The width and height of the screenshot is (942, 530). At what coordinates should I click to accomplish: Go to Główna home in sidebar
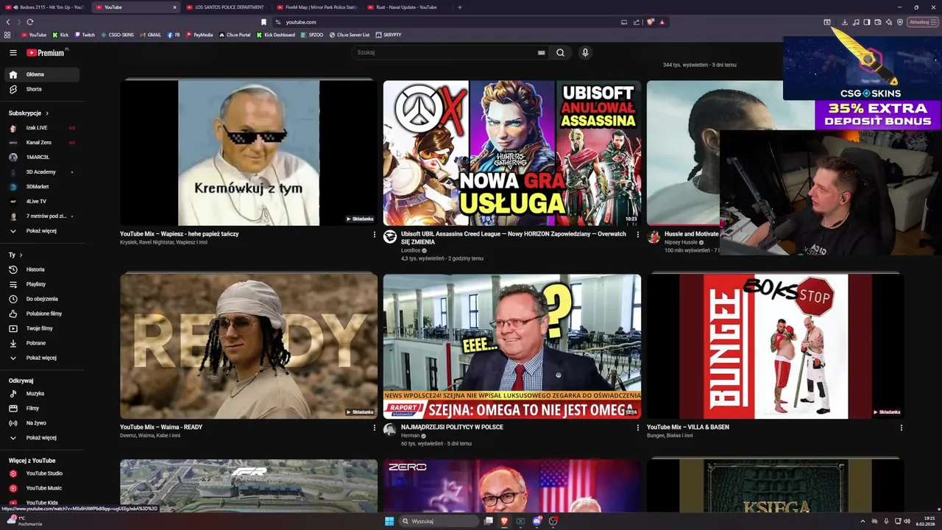click(42, 74)
